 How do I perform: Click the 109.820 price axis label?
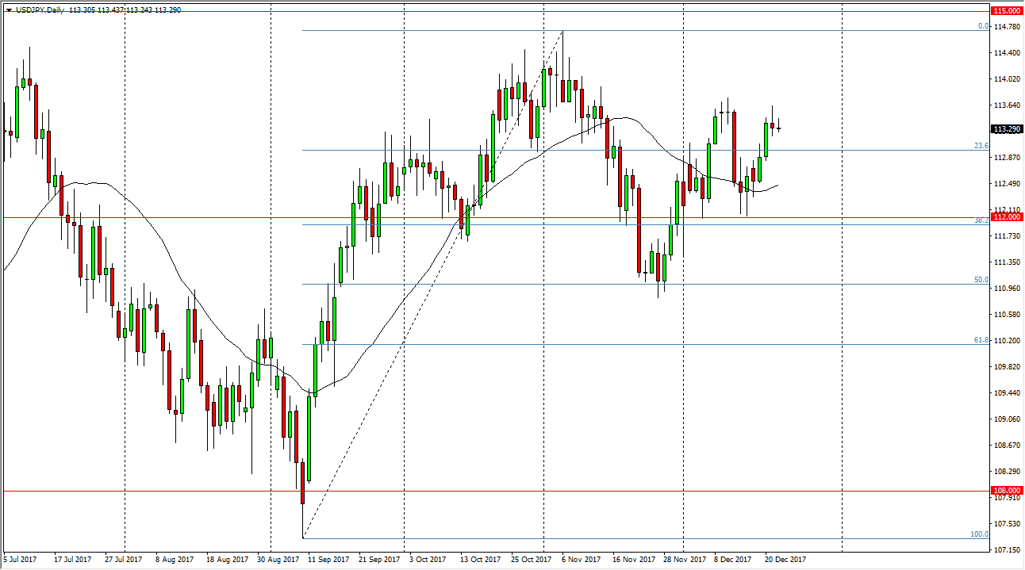[1008, 367]
